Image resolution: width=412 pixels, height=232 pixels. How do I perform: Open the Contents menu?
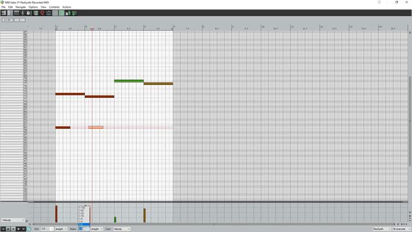click(x=54, y=7)
